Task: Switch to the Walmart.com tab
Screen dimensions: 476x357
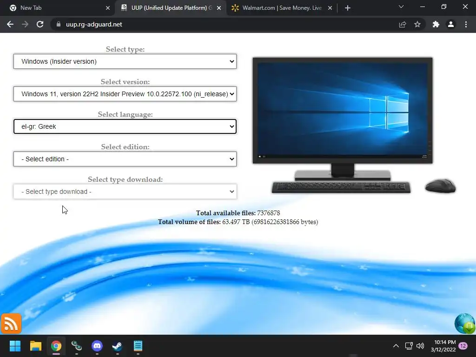Action: [281, 8]
